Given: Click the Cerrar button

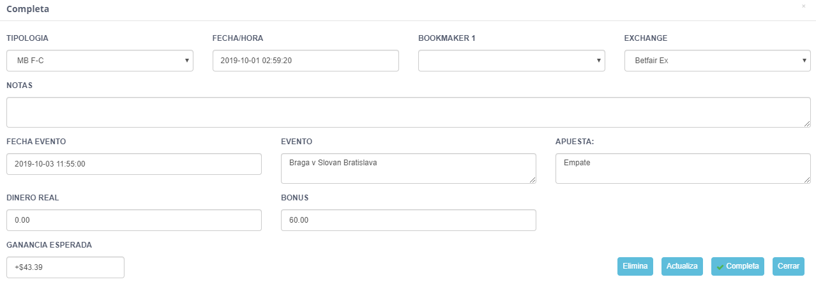Looking at the screenshot, I should tap(789, 266).
